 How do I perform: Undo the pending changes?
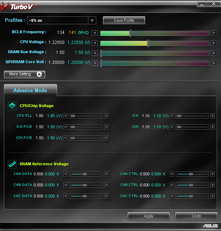tap(196, 216)
